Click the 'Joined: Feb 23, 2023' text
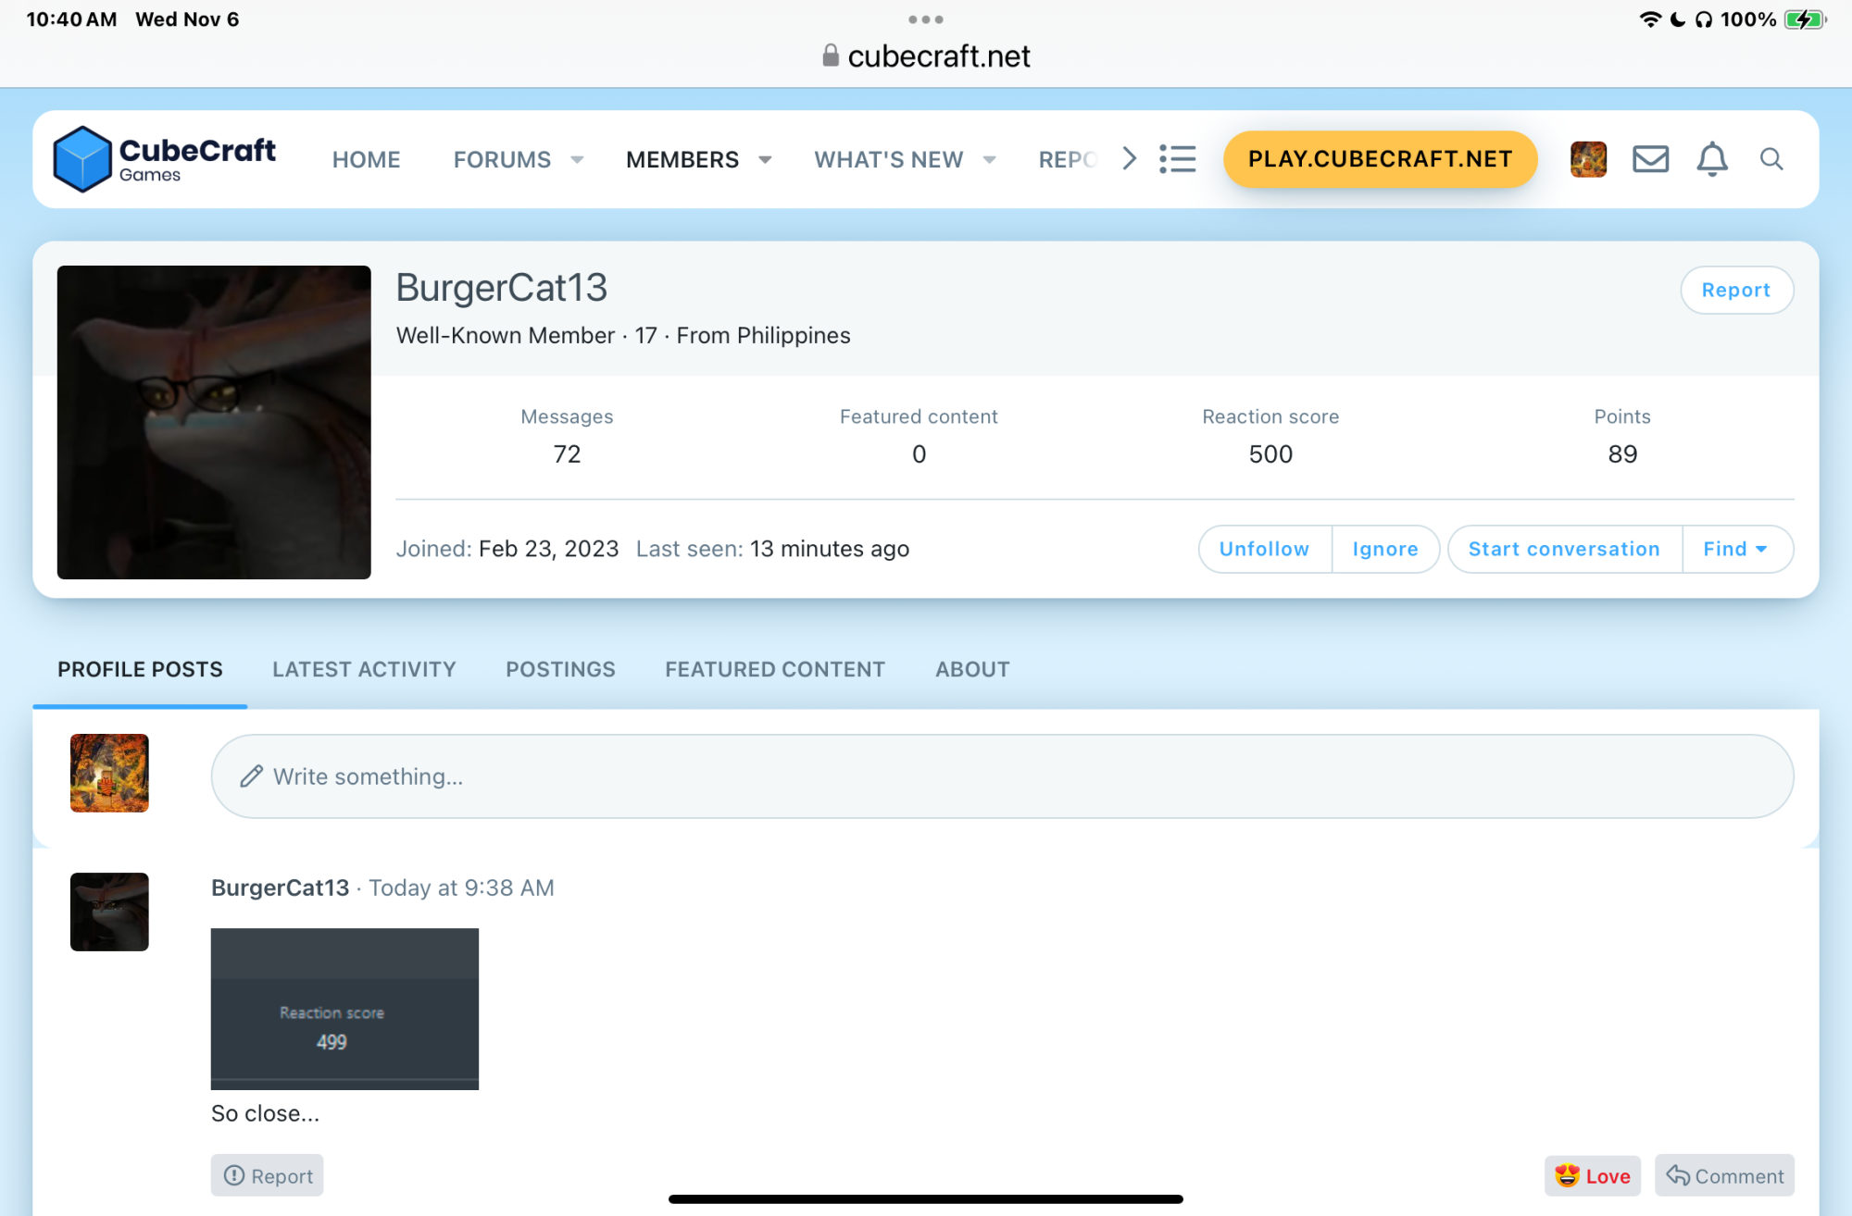 (507, 549)
